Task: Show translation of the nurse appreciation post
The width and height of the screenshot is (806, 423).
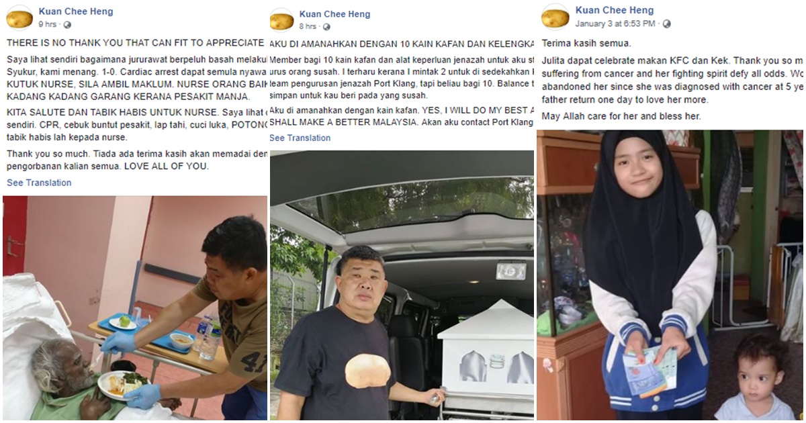Action: point(39,183)
